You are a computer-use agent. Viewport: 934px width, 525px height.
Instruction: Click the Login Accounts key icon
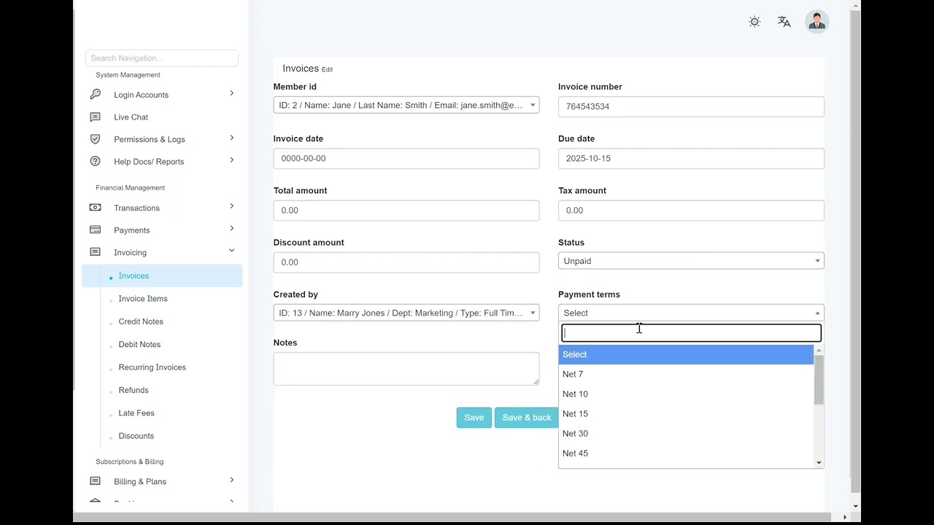click(95, 95)
